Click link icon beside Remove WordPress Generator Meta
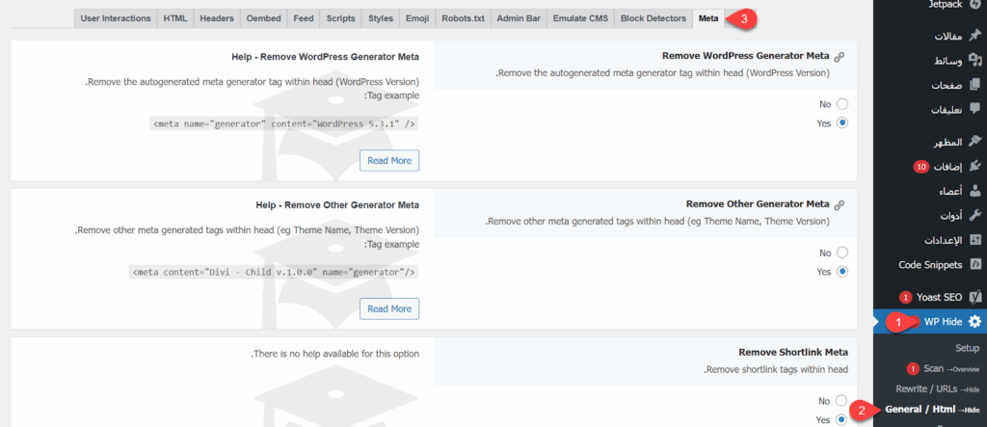Image resolution: width=987 pixels, height=427 pixels. pos(839,58)
